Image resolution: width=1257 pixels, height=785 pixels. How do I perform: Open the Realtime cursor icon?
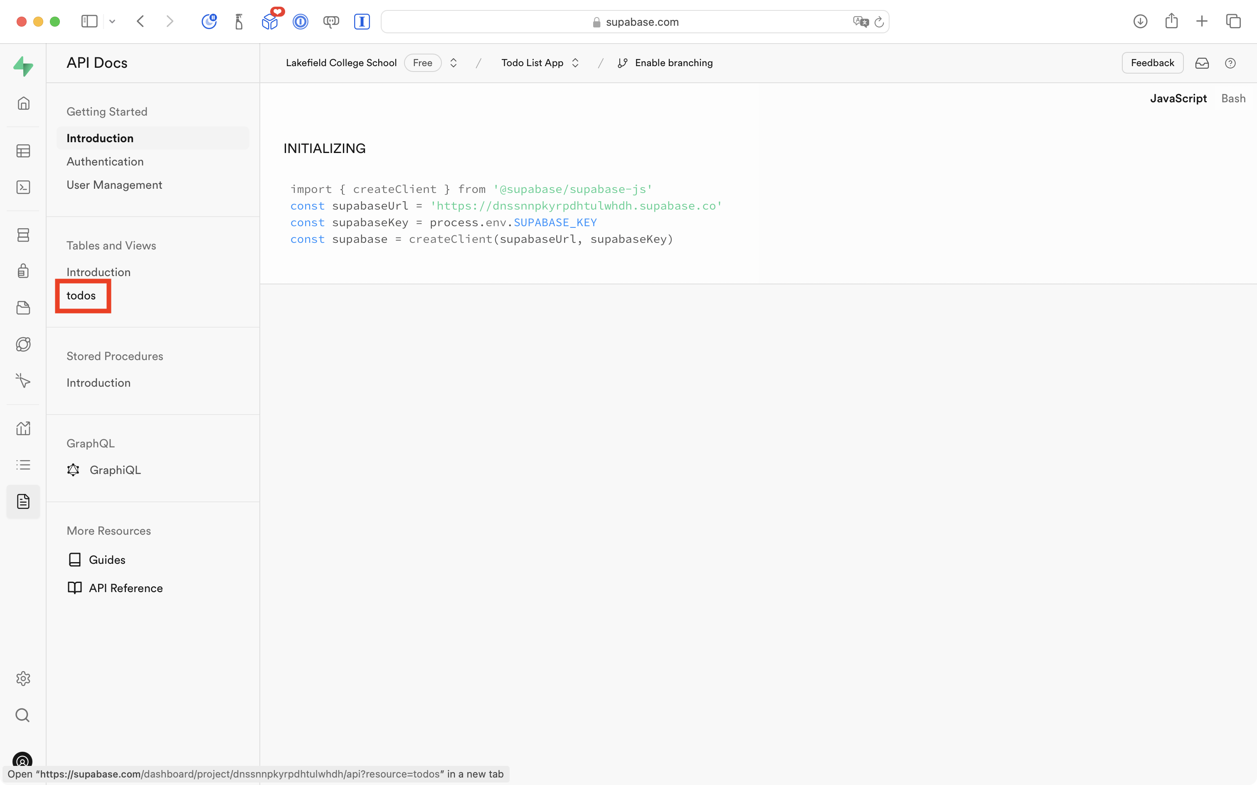point(23,380)
